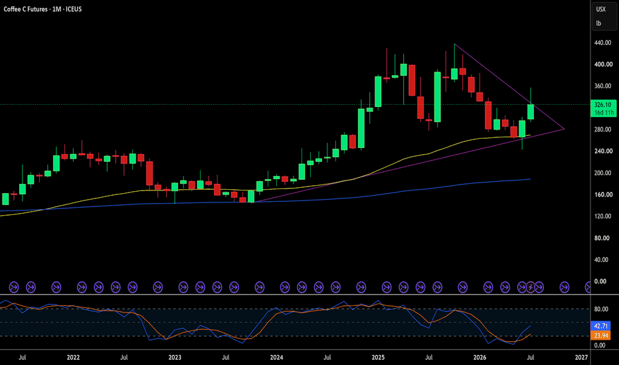Click the current price label 326.10
619x365 pixels.
pos(603,105)
